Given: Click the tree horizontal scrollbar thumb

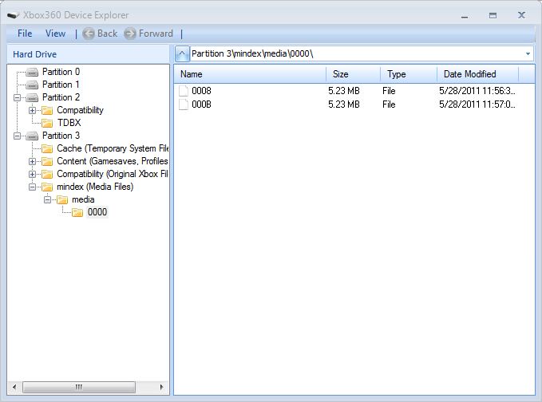Looking at the screenshot, I should pos(79,387).
